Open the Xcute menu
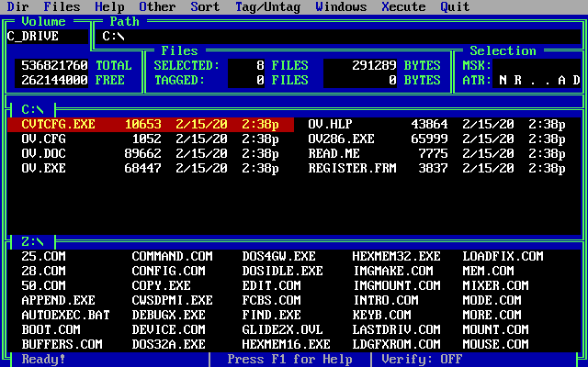Image resolution: width=588 pixels, height=367 pixels. [403, 6]
